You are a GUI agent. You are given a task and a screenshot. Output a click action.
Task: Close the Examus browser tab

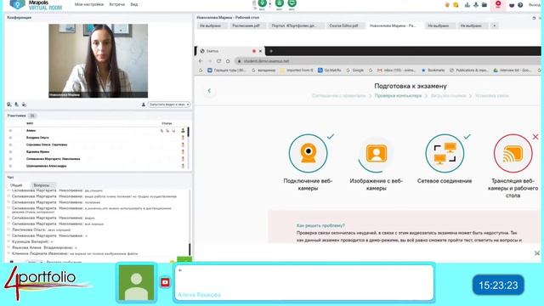pyautogui.click(x=260, y=51)
